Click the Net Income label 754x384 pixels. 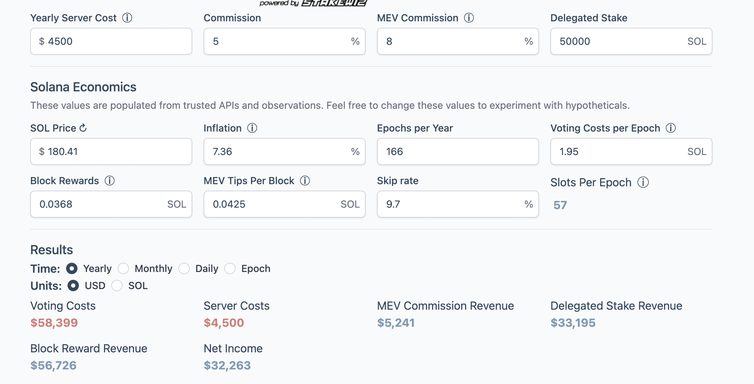(x=233, y=348)
